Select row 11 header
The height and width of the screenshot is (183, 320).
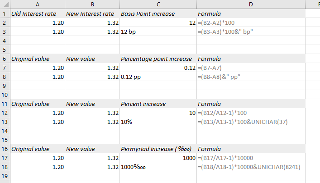click(x=5, y=104)
